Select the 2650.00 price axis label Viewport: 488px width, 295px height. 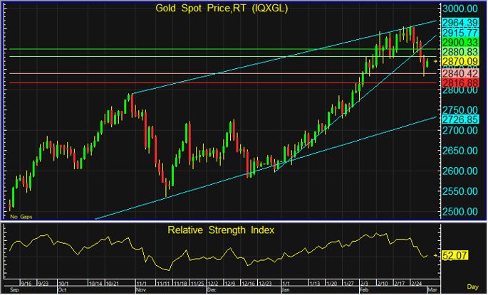(x=460, y=151)
